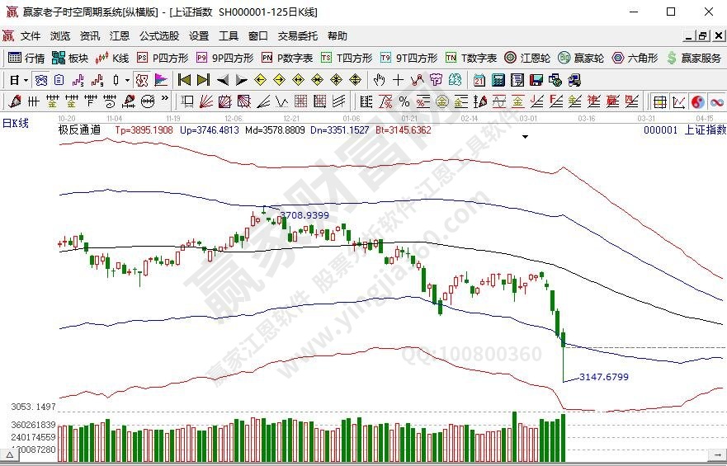Open the 交易委托 menu
727x466 pixels.
tap(297, 36)
